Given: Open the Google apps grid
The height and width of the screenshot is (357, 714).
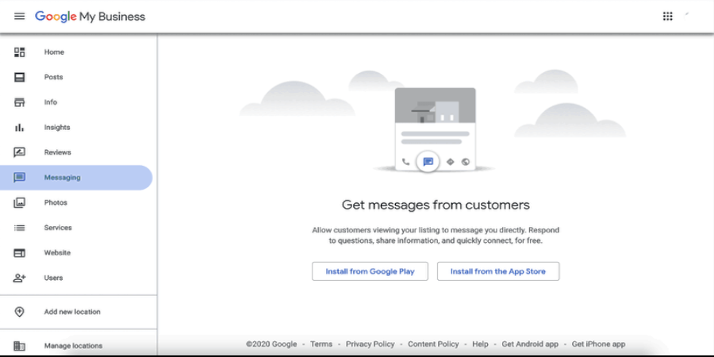Looking at the screenshot, I should click(667, 17).
